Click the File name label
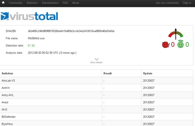The height and width of the screenshot is (126, 195). point(12,38)
